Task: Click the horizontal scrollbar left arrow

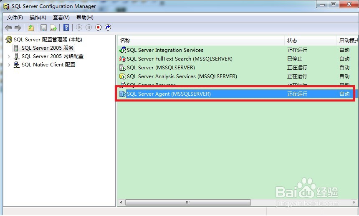Action: (121, 203)
